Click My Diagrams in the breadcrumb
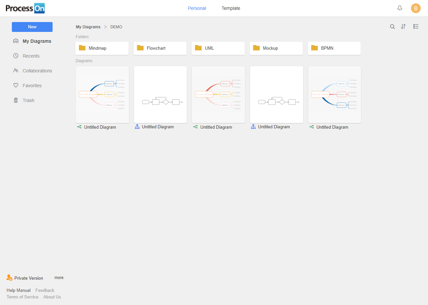This screenshot has height=305, width=428. 88,27
